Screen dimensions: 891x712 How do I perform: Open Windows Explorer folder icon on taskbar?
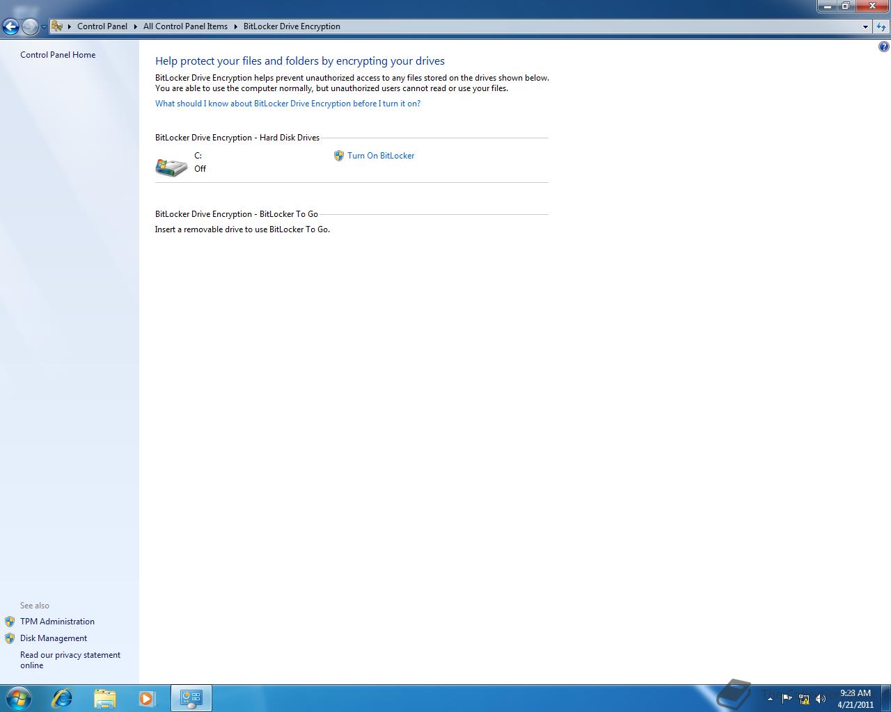(x=104, y=698)
